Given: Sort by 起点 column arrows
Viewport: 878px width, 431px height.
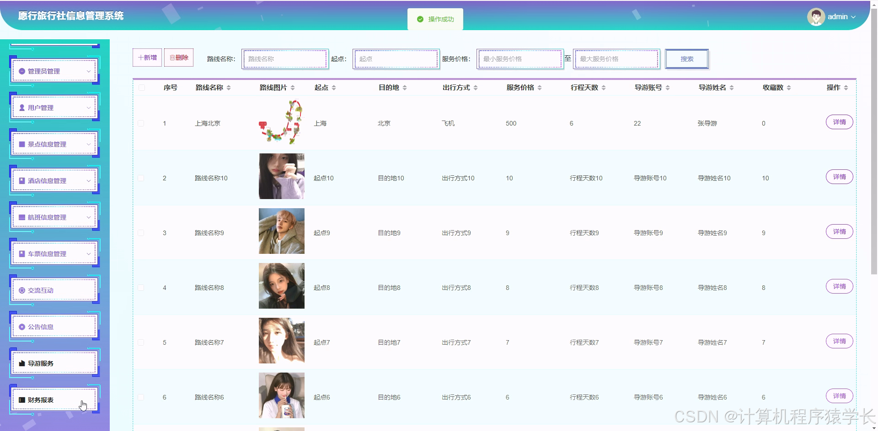Looking at the screenshot, I should tap(334, 88).
